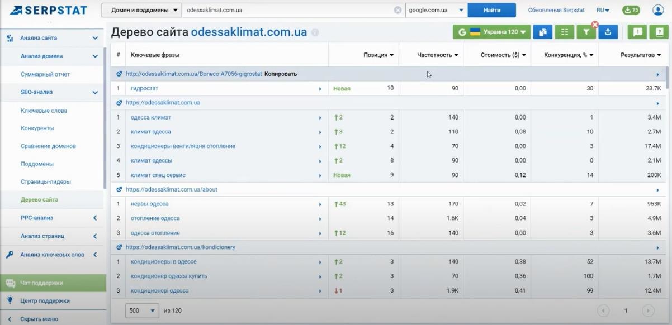The image size is (672, 325).
Task: Open the Украина 120 database dropdown
Action: (491, 32)
